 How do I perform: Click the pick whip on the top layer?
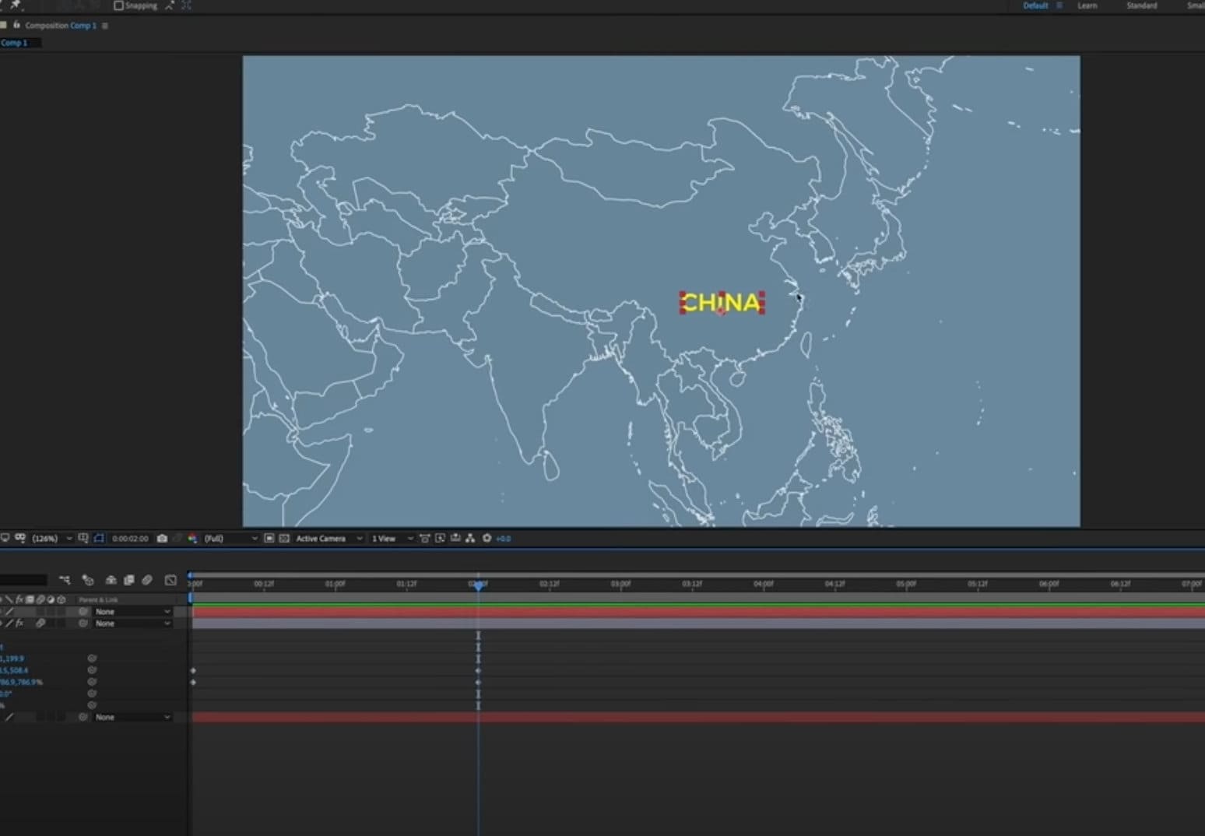tap(83, 611)
